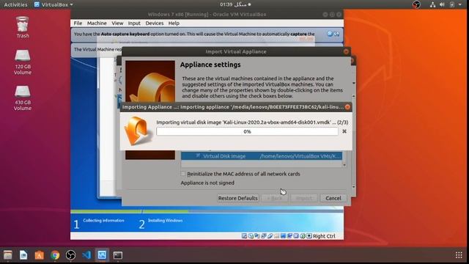
Task: Show Applications grid in the dock
Action: pos(459,255)
